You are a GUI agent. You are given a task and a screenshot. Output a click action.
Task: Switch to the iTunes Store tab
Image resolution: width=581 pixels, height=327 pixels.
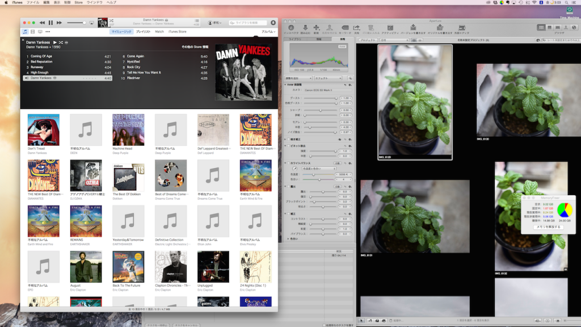pos(177,32)
